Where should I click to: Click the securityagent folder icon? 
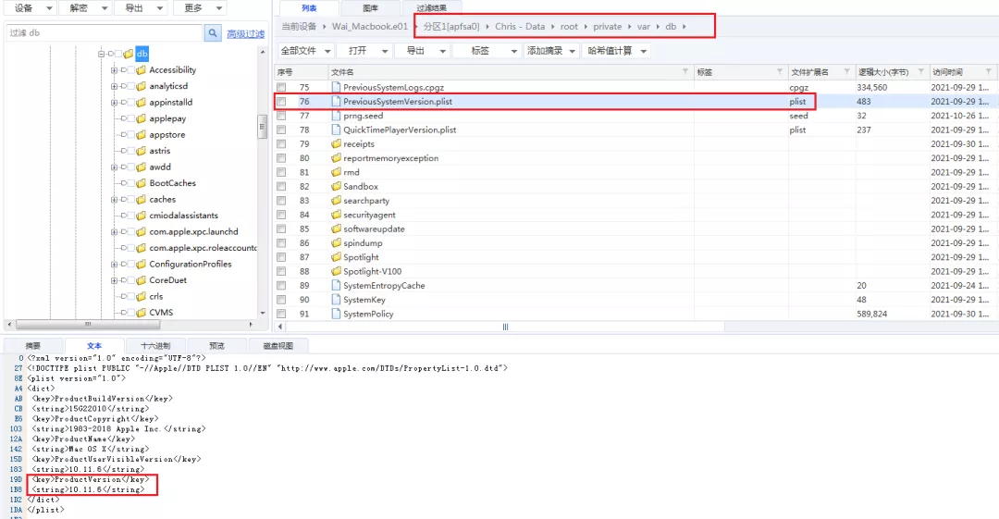click(x=337, y=215)
